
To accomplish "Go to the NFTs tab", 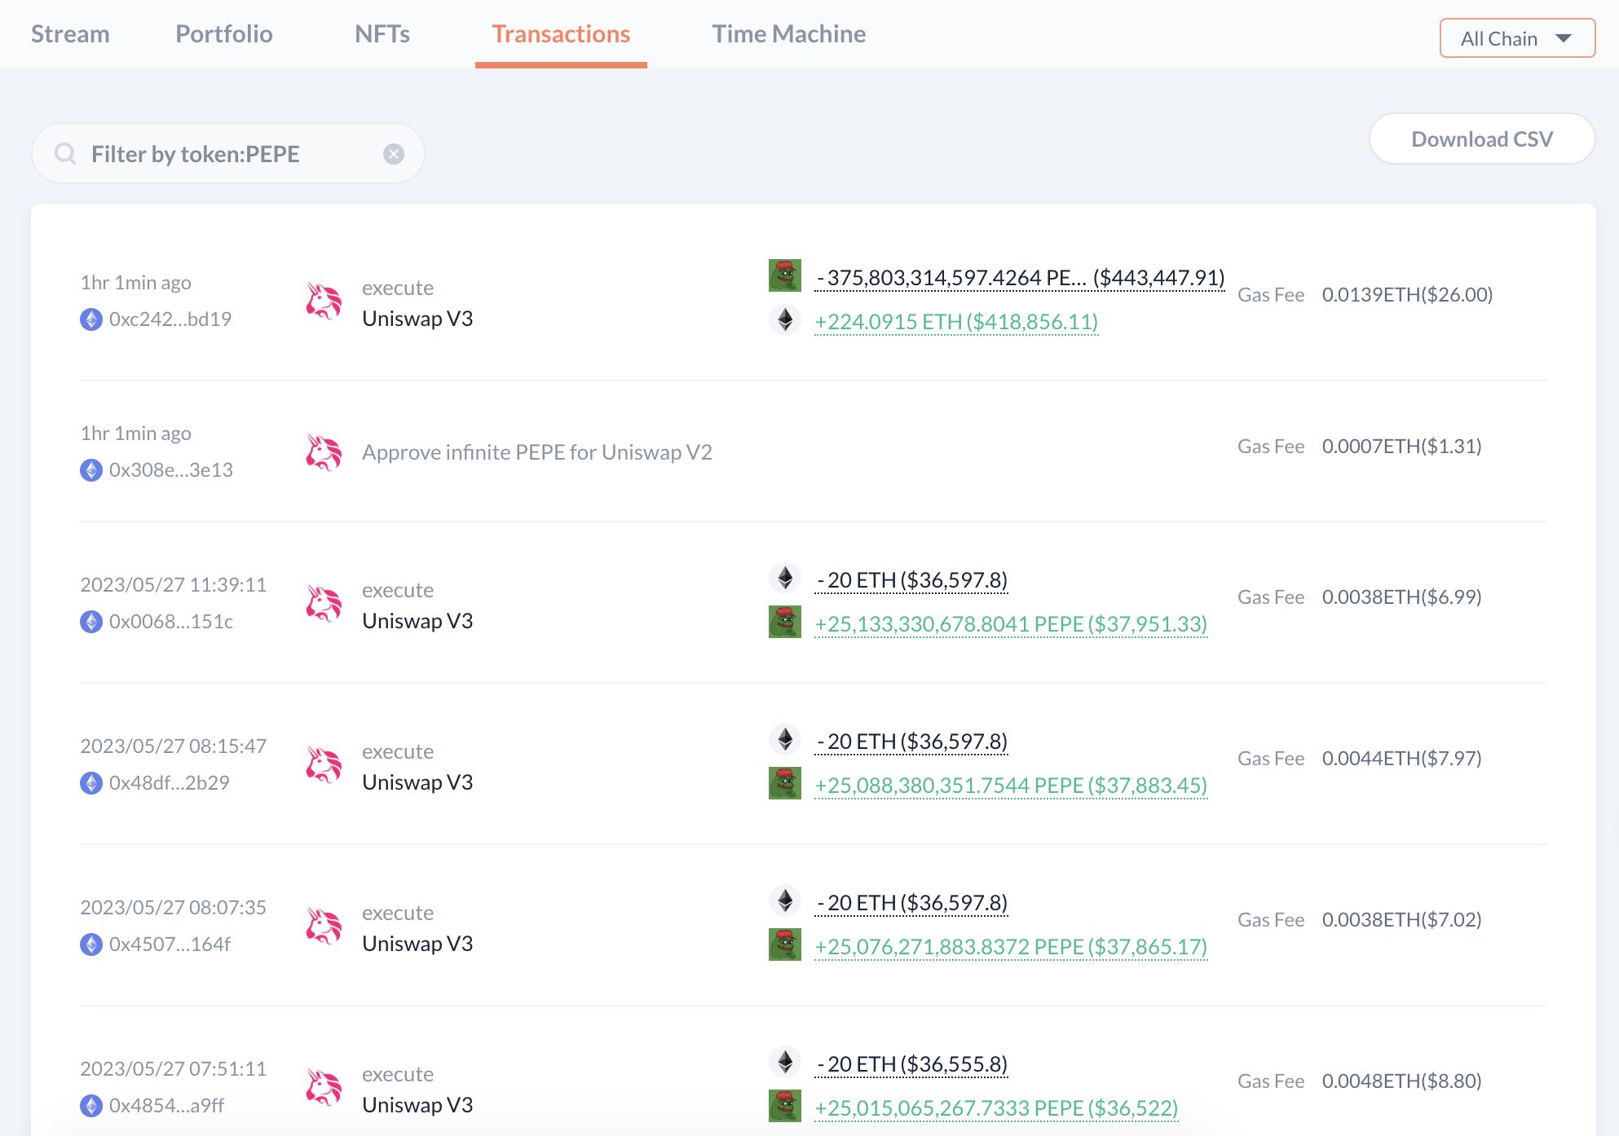I will [382, 33].
